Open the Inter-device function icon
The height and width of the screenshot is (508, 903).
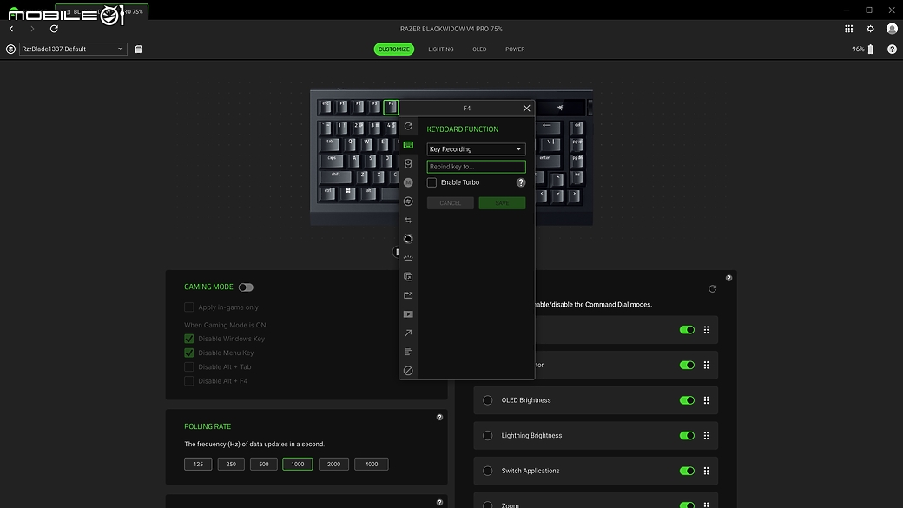coord(408,201)
